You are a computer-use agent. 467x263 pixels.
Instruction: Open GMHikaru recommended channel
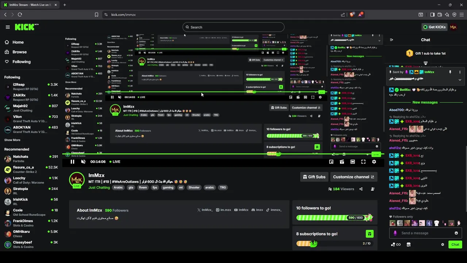31,233
